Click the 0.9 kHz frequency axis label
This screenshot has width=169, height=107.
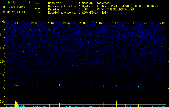click(2, 62)
